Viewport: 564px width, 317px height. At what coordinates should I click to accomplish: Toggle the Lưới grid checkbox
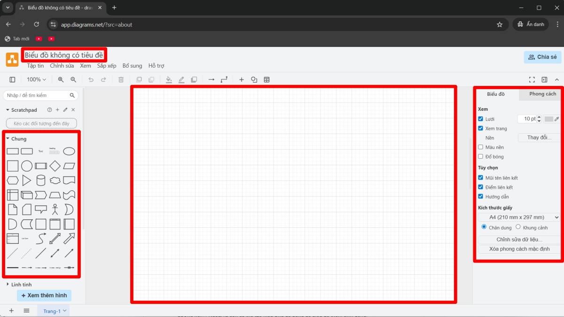[x=480, y=119]
